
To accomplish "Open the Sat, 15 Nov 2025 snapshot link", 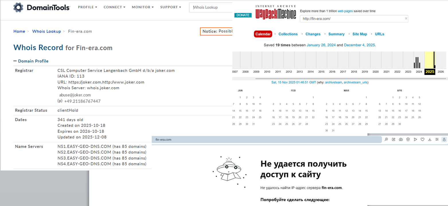I will [294, 82].
